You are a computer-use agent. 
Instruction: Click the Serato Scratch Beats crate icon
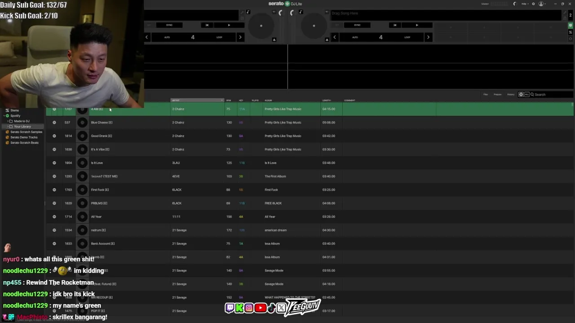point(7,143)
